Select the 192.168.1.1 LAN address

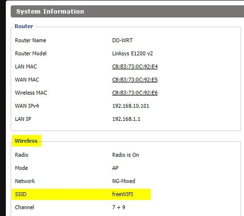126,119
